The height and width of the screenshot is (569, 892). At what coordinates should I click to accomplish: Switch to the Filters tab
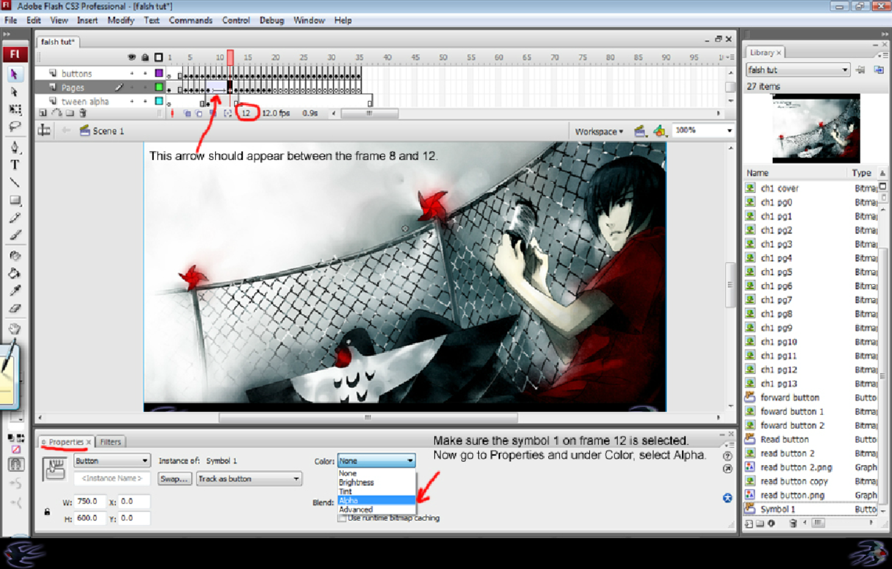110,442
